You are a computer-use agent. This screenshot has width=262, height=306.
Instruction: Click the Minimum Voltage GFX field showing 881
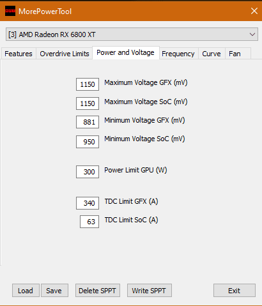tap(88, 122)
